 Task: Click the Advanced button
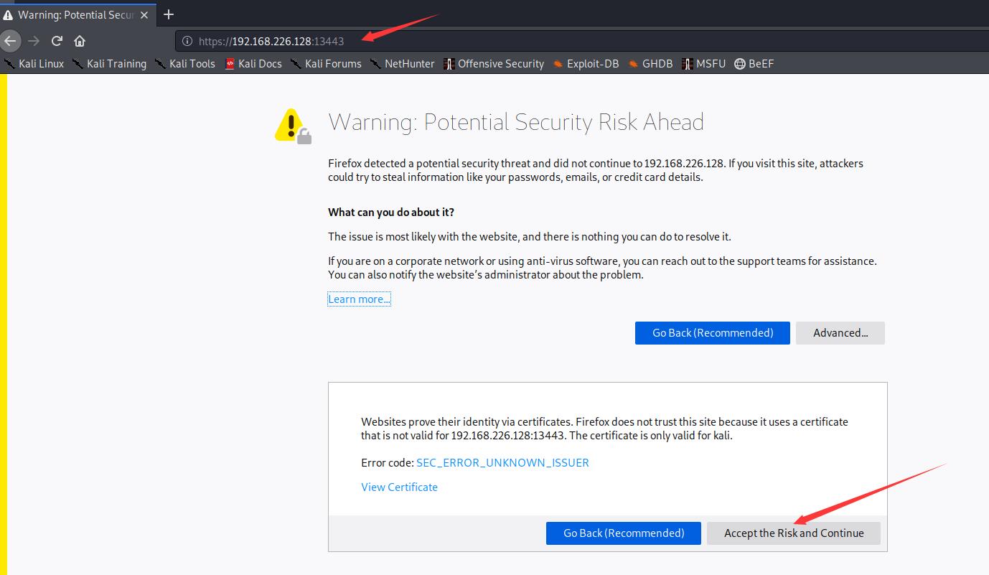tap(840, 333)
